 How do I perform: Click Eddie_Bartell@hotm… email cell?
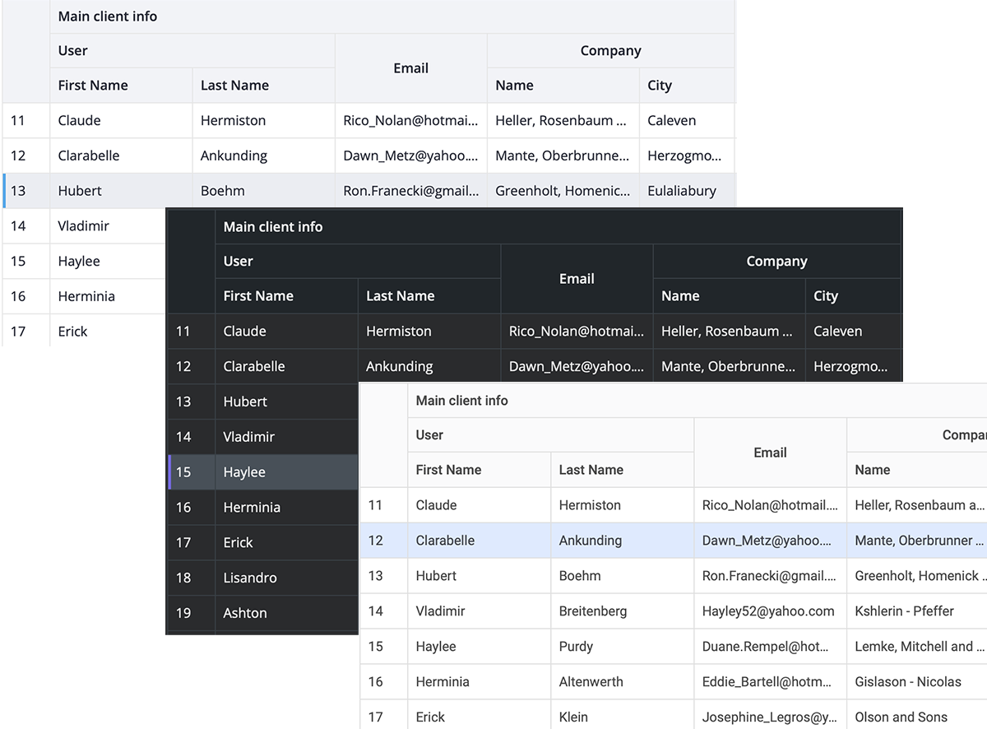[767, 682]
